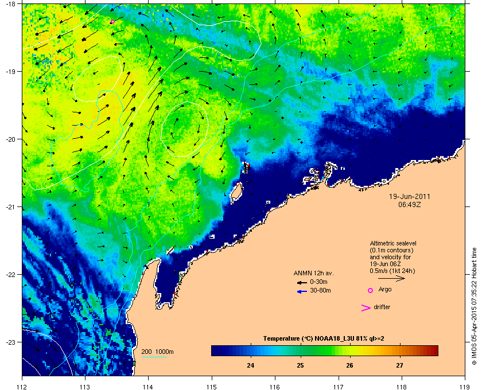Click longitude axis label '114'
This screenshot has width=482, height=390.
point(148,387)
